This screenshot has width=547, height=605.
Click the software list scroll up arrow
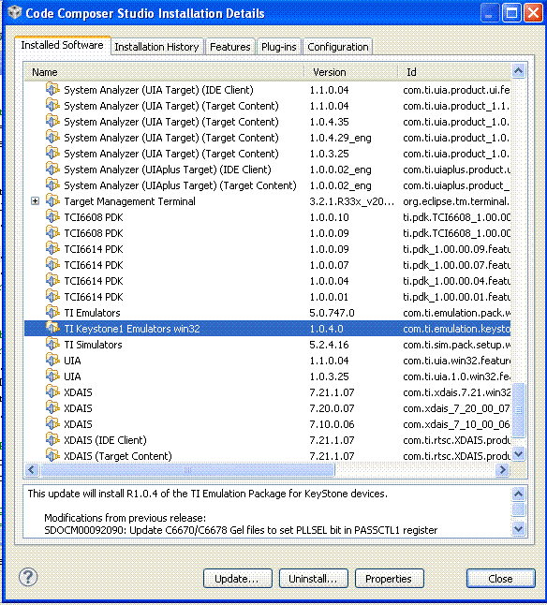pos(519,71)
